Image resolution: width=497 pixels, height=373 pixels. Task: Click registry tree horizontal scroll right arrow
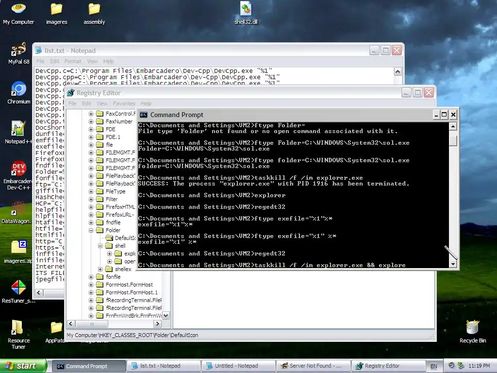157,324
